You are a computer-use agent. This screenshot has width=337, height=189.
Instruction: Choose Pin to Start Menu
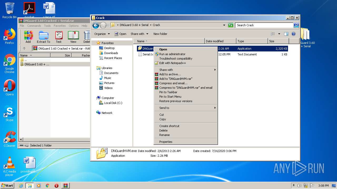tap(186, 97)
